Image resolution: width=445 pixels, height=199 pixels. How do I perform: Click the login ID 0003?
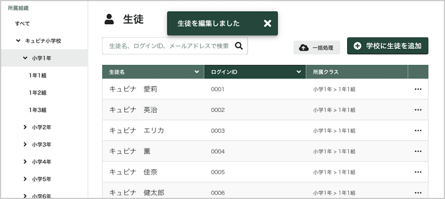(x=218, y=130)
